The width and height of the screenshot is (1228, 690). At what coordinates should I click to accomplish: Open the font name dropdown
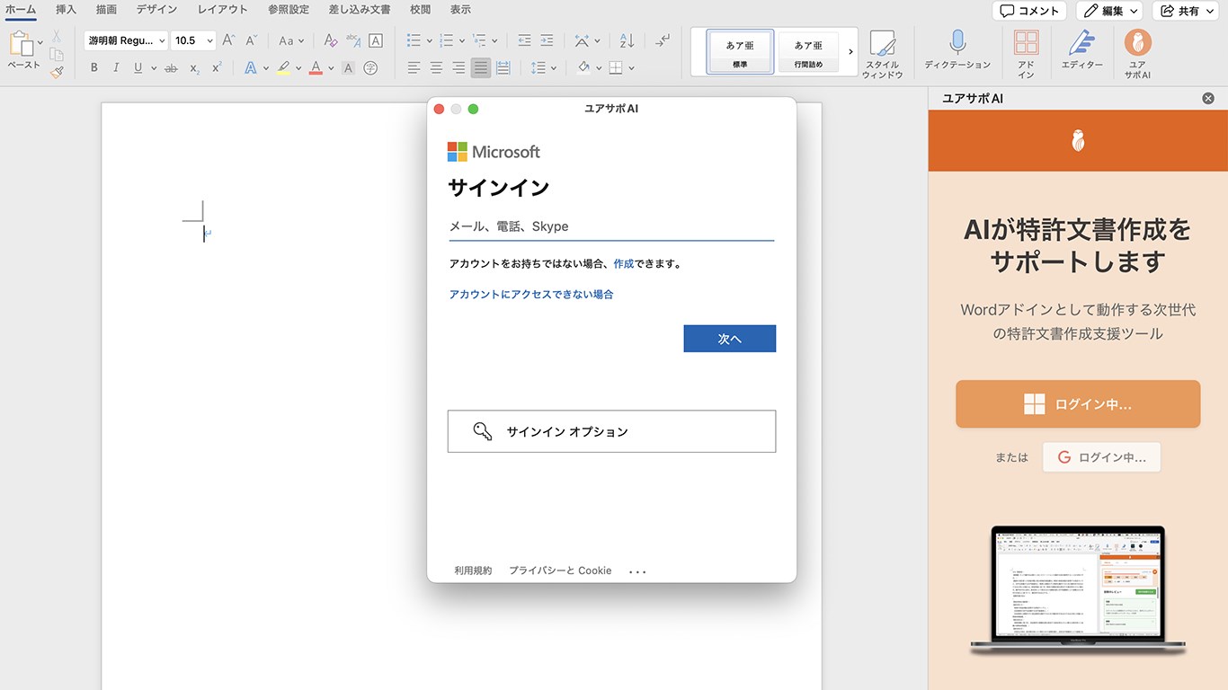162,40
